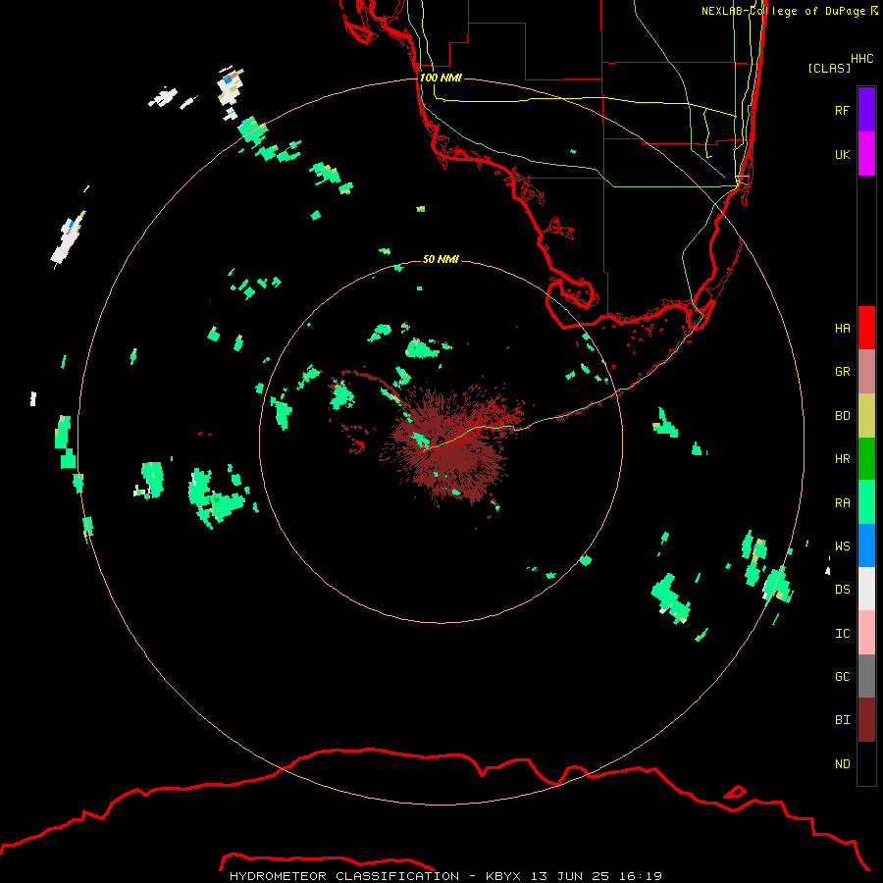Click the RF purple legend swatch
Image resolution: width=883 pixels, height=883 pixels.
(x=866, y=110)
